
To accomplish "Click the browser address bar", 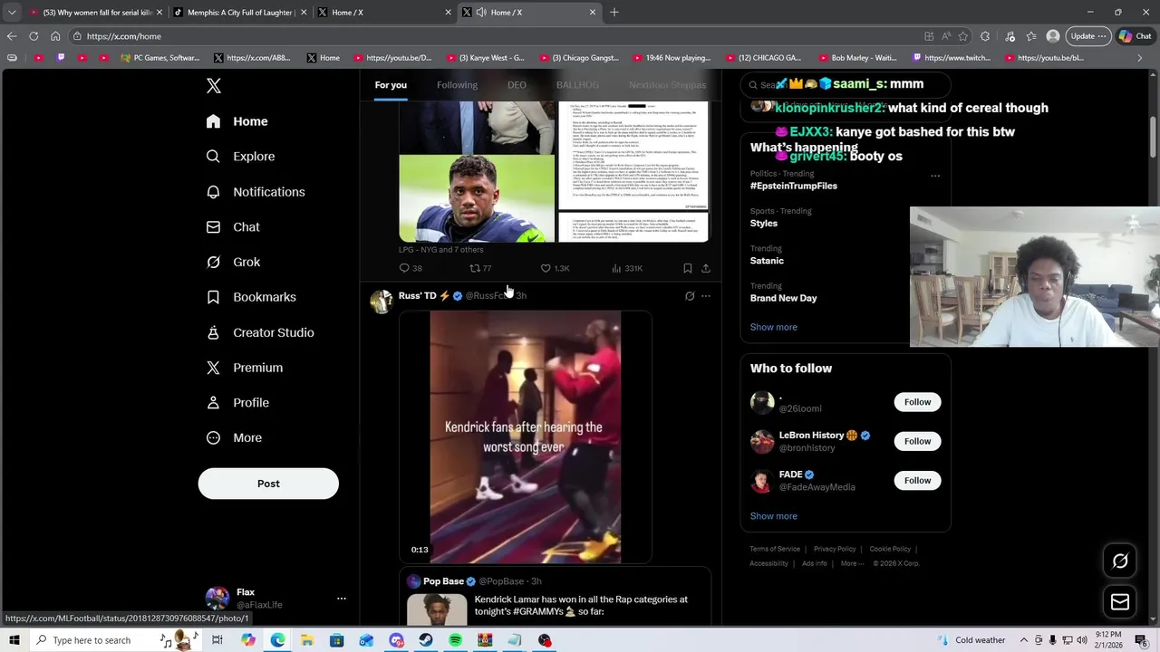I will point(498,36).
